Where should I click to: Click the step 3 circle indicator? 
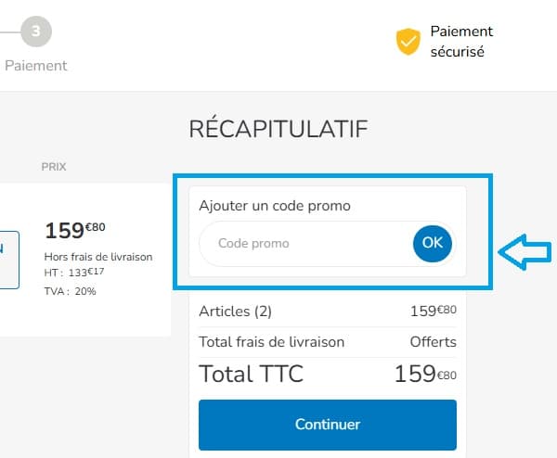tap(36, 32)
